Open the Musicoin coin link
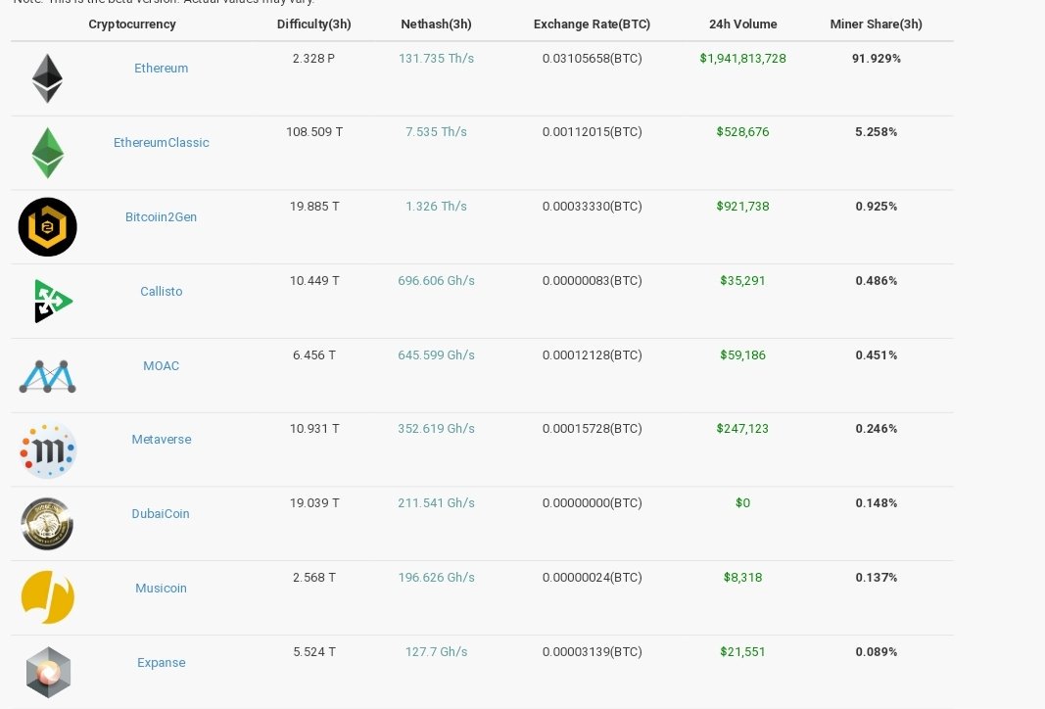This screenshot has width=1045, height=709. [x=162, y=589]
